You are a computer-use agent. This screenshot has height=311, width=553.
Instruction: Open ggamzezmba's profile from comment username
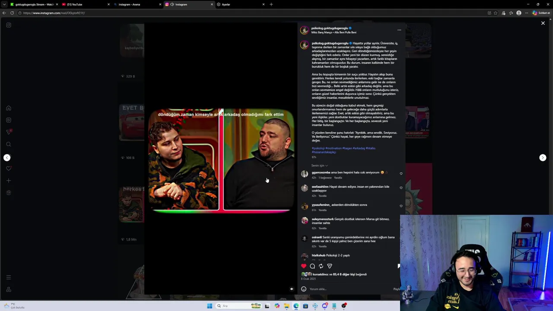click(321, 172)
